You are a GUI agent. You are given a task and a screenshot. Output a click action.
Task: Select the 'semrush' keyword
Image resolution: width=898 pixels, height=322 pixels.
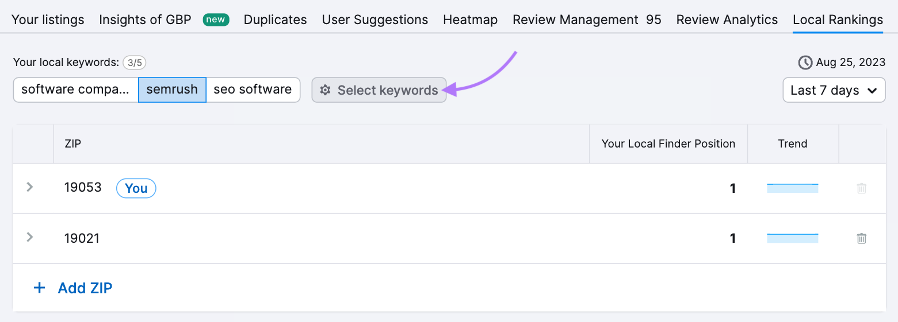coord(172,90)
